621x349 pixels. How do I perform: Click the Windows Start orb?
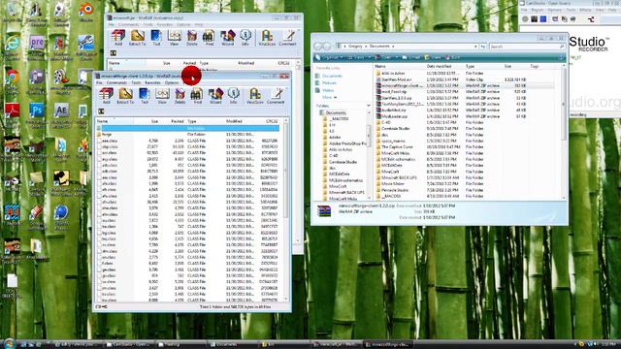(9, 343)
